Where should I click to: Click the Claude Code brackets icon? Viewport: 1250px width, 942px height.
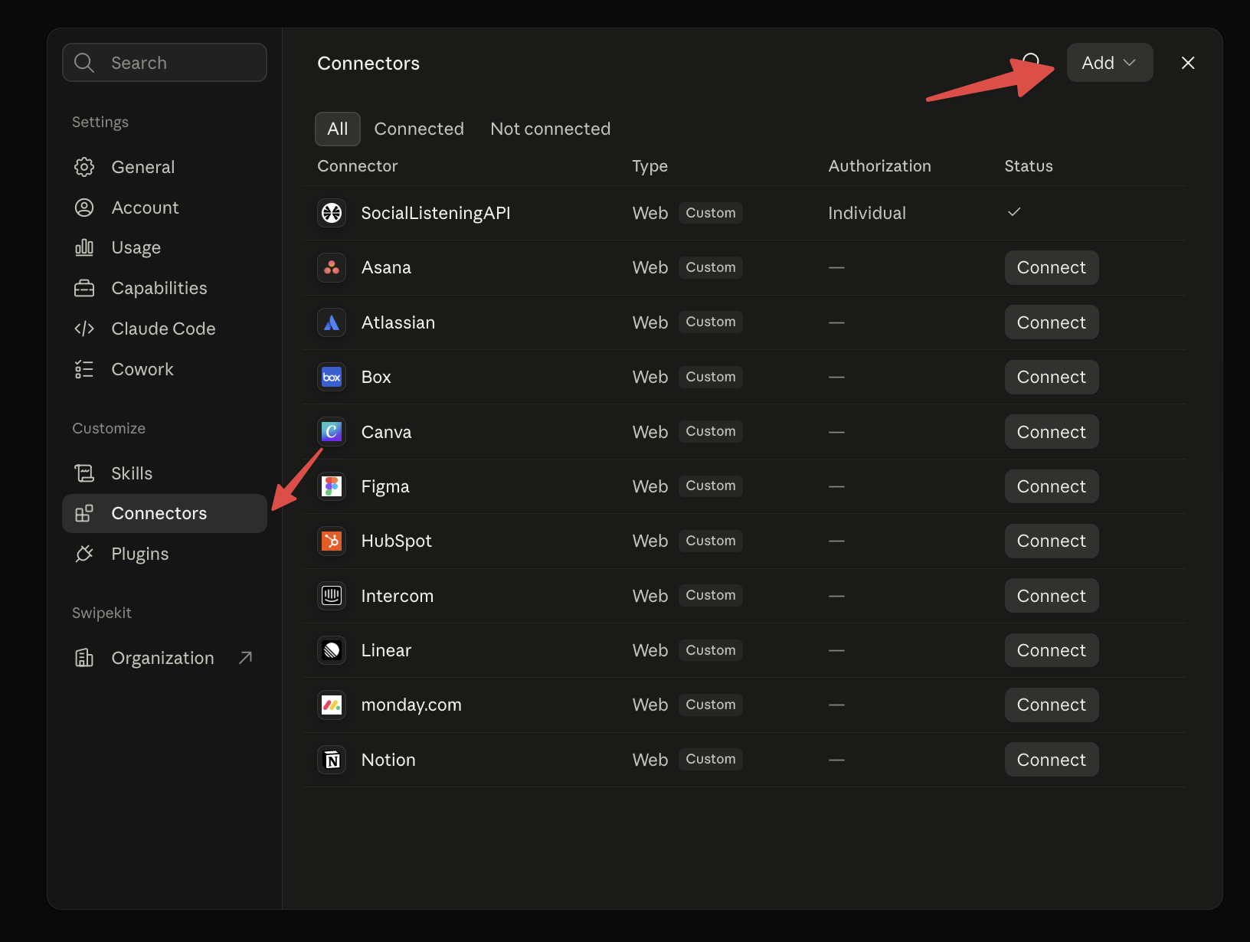(x=84, y=329)
